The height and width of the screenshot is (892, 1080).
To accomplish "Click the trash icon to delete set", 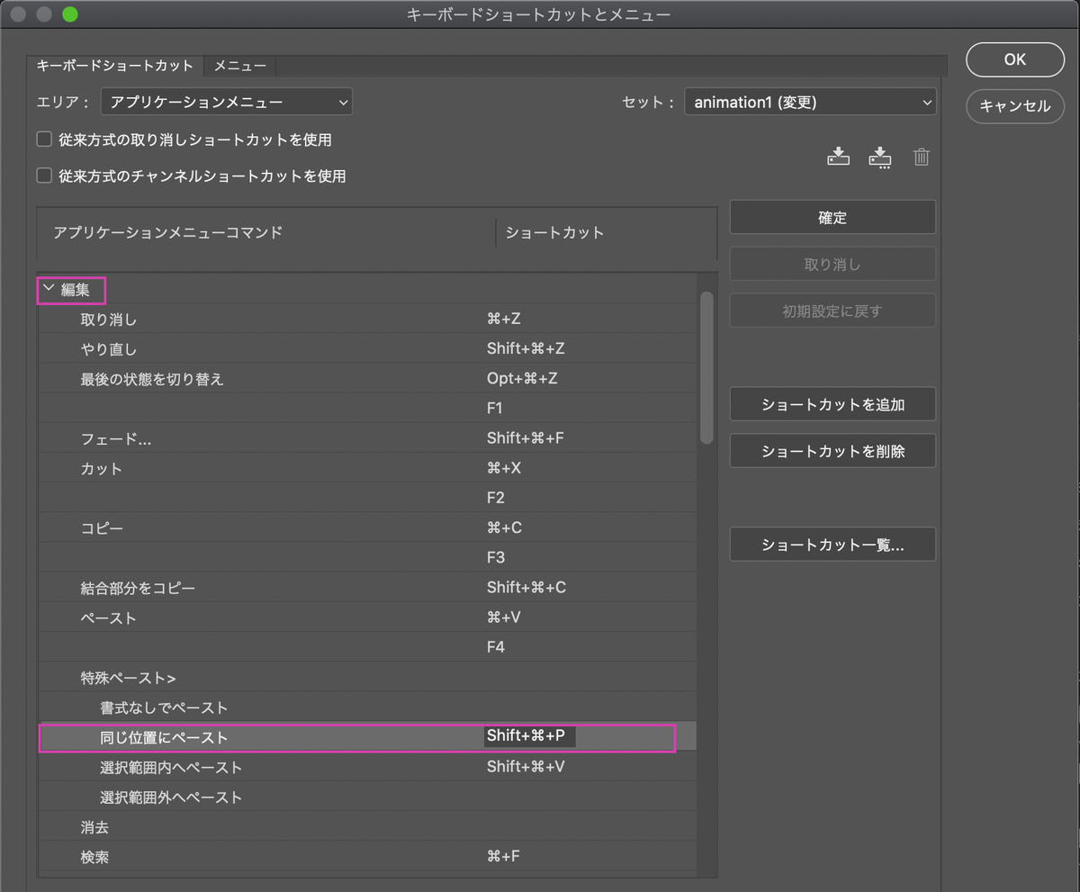I will [921, 157].
